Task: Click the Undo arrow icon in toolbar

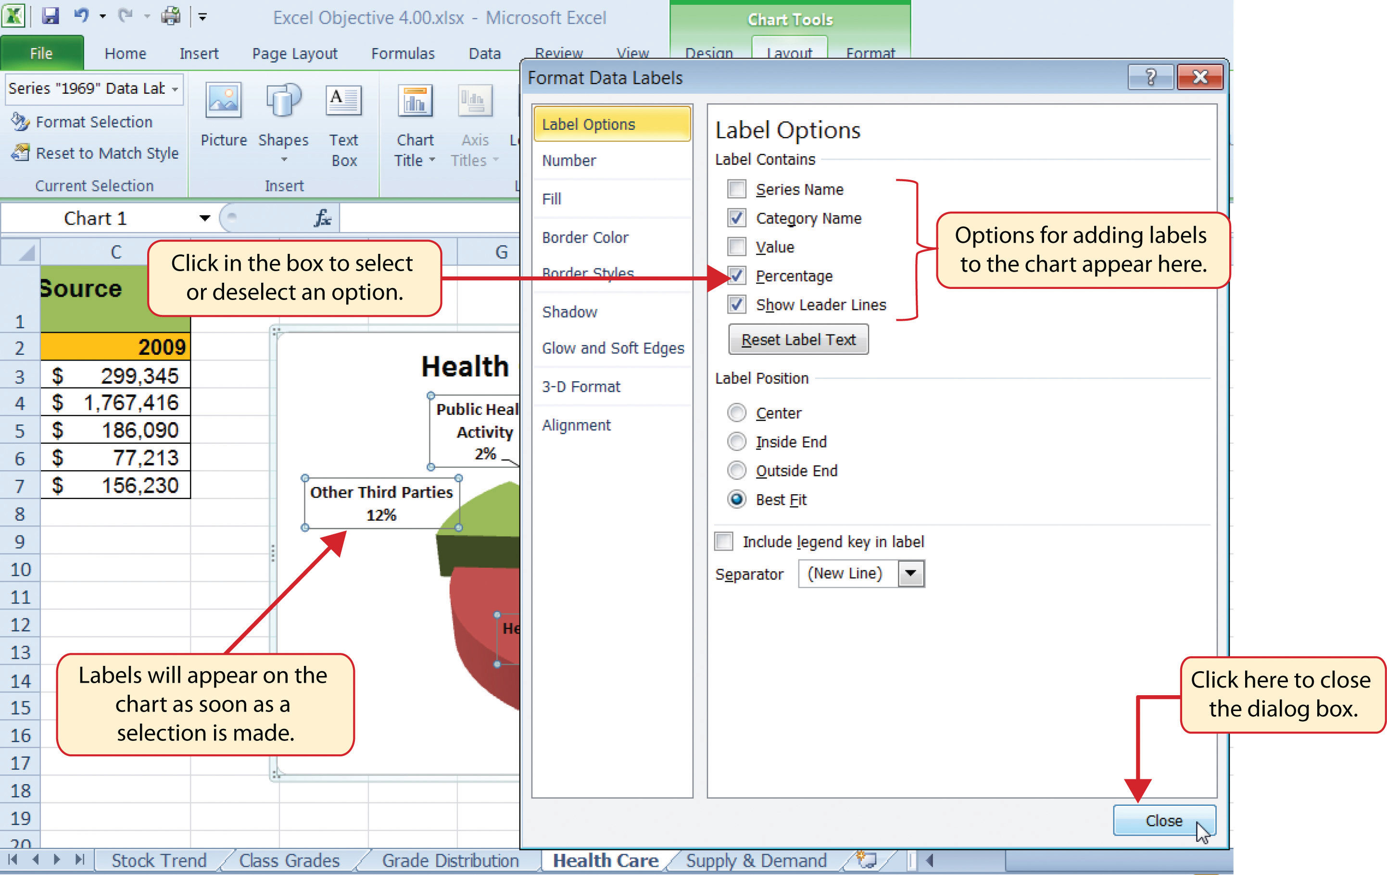Action: 85,14
